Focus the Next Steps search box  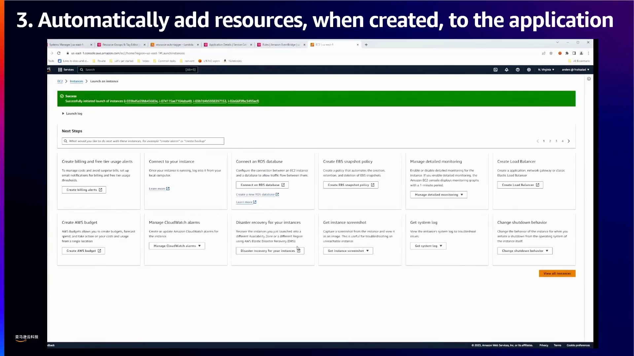tap(143, 141)
